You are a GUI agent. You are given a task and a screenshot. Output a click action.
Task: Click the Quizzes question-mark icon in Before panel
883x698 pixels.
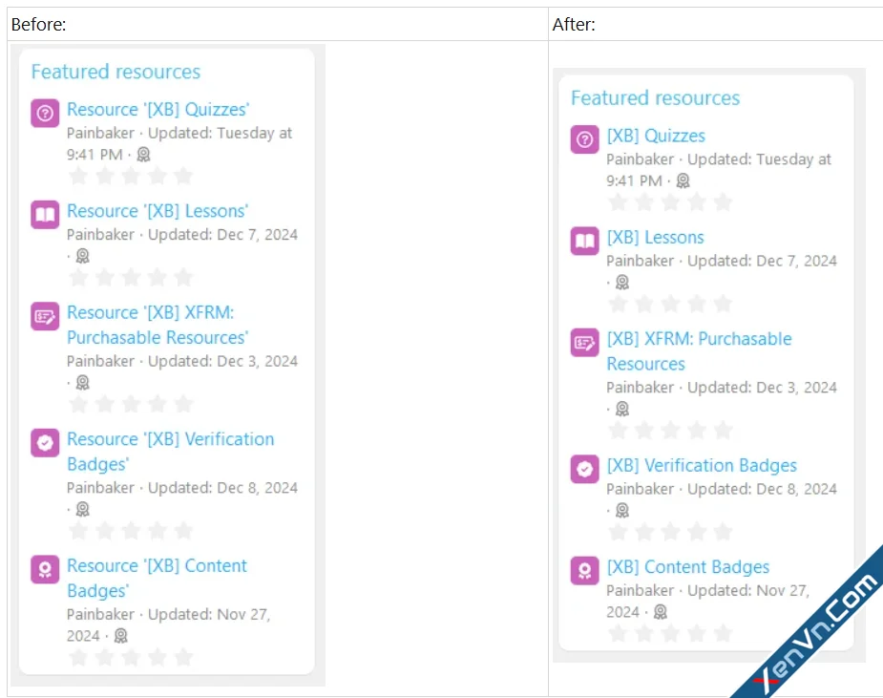click(45, 114)
